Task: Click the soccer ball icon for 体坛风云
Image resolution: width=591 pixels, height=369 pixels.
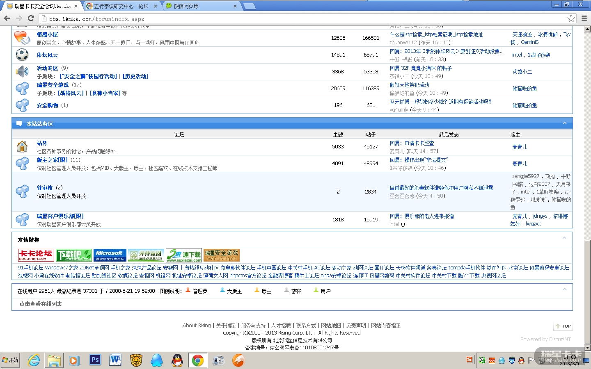Action: (22, 55)
